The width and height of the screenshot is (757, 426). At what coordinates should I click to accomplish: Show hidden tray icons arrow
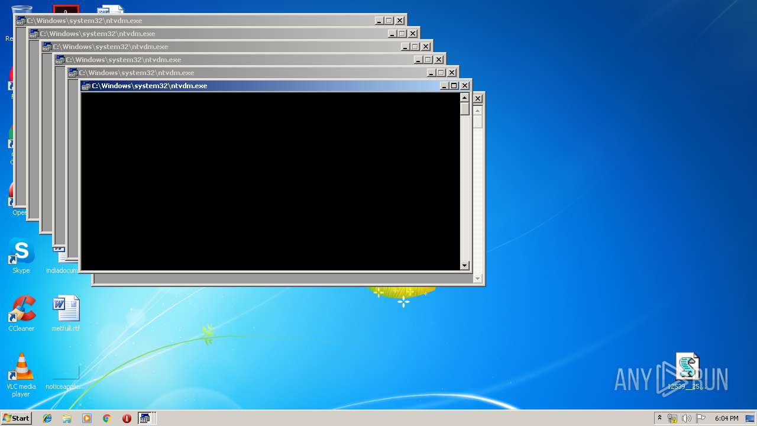click(659, 418)
